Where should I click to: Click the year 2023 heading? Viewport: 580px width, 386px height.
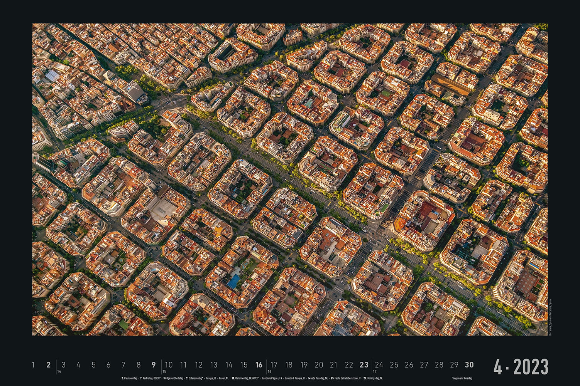pos(531,367)
